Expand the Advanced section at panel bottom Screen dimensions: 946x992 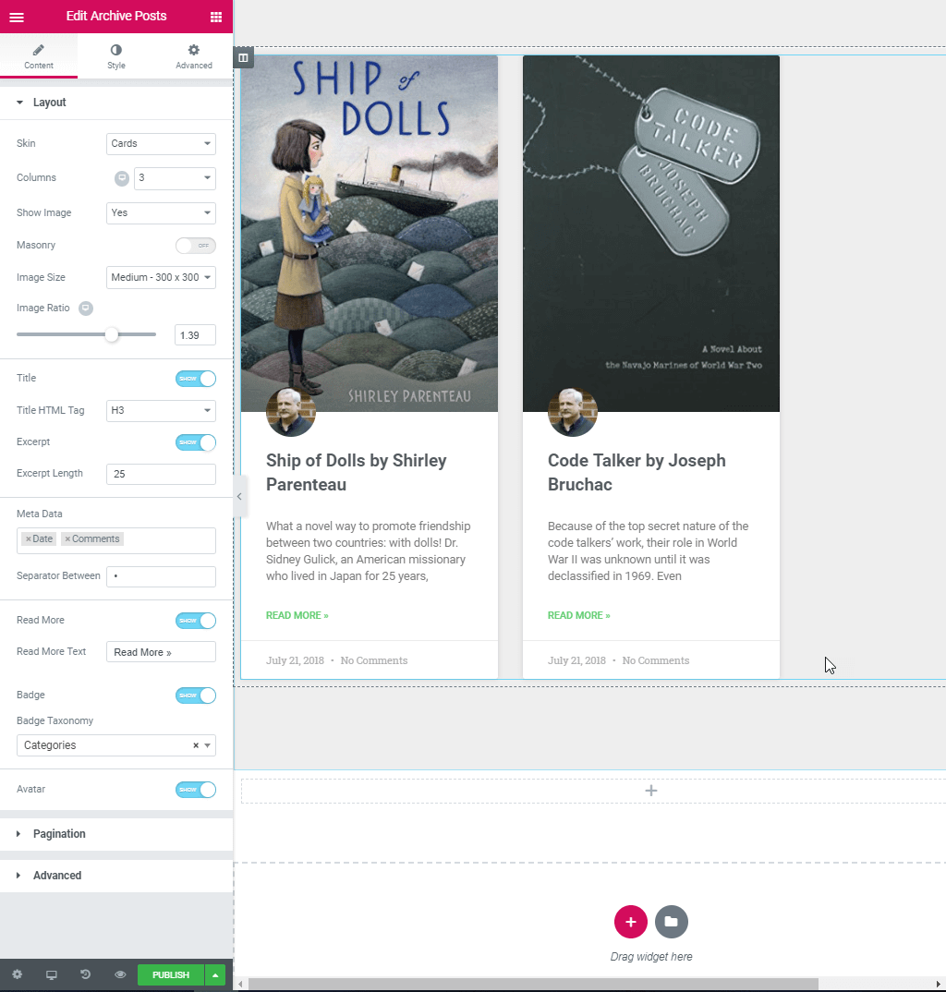coord(116,876)
